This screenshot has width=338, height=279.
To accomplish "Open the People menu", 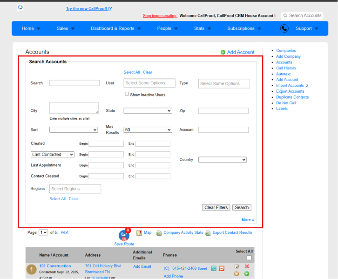I will pyautogui.click(x=168, y=28).
